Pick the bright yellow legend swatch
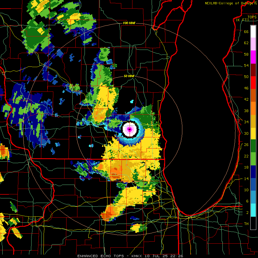 pos(253,133)
